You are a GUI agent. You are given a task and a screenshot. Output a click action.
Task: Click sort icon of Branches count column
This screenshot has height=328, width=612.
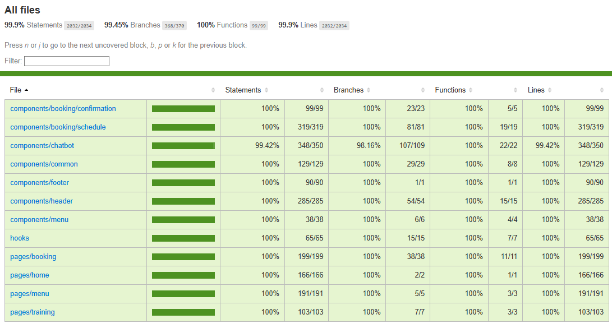(x=423, y=90)
